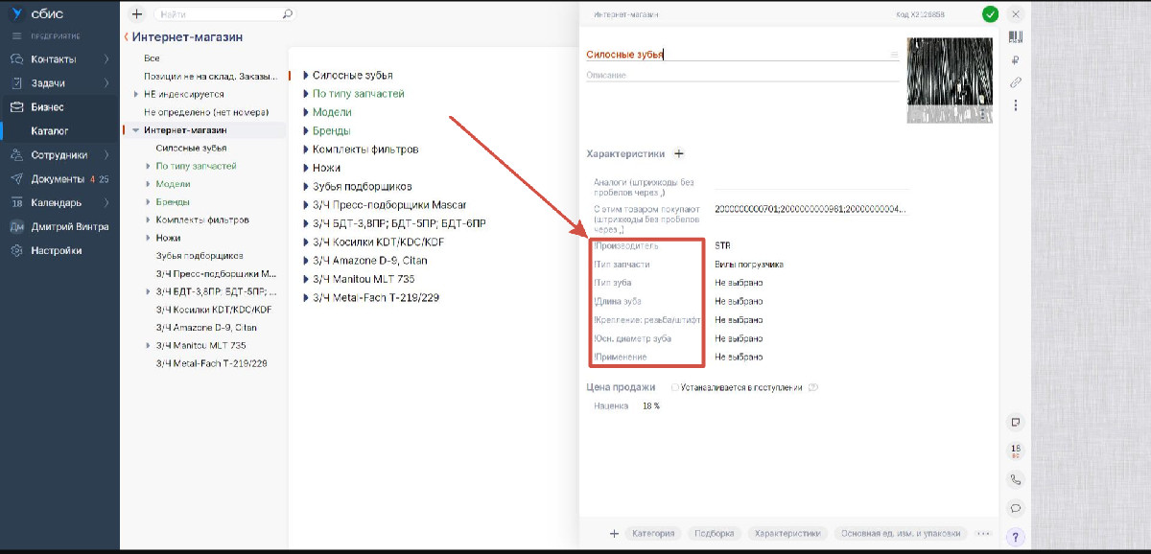
Task: Click the Документы paper-plane icon
Action: pyautogui.click(x=16, y=178)
